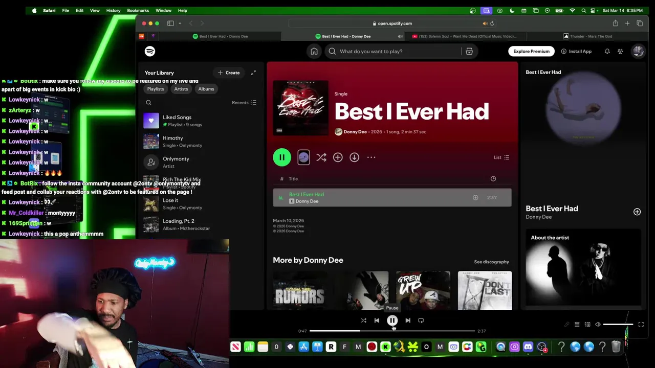Open Trash in the Dock

point(616,347)
